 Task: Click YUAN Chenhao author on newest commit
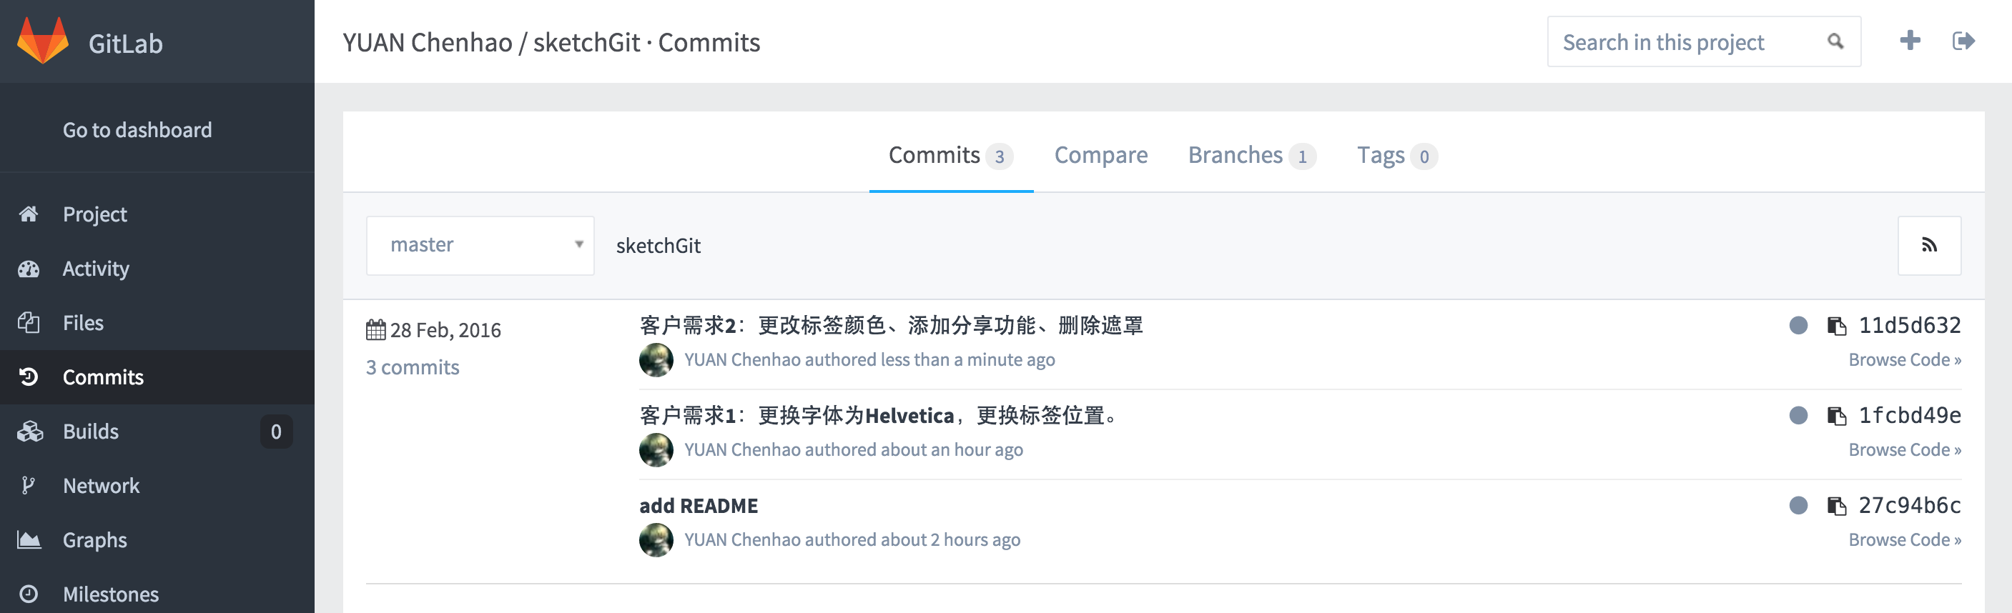(x=742, y=360)
